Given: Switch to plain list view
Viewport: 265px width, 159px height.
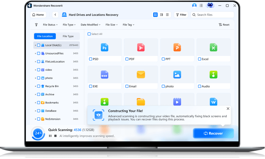Looking at the screenshot, I should click(x=167, y=15).
